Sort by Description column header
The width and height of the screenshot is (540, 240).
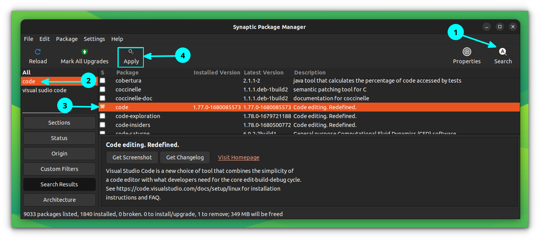coord(310,73)
